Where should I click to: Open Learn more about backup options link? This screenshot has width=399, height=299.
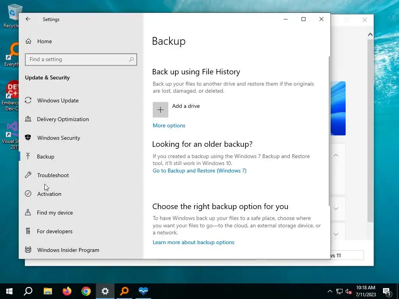click(x=193, y=242)
